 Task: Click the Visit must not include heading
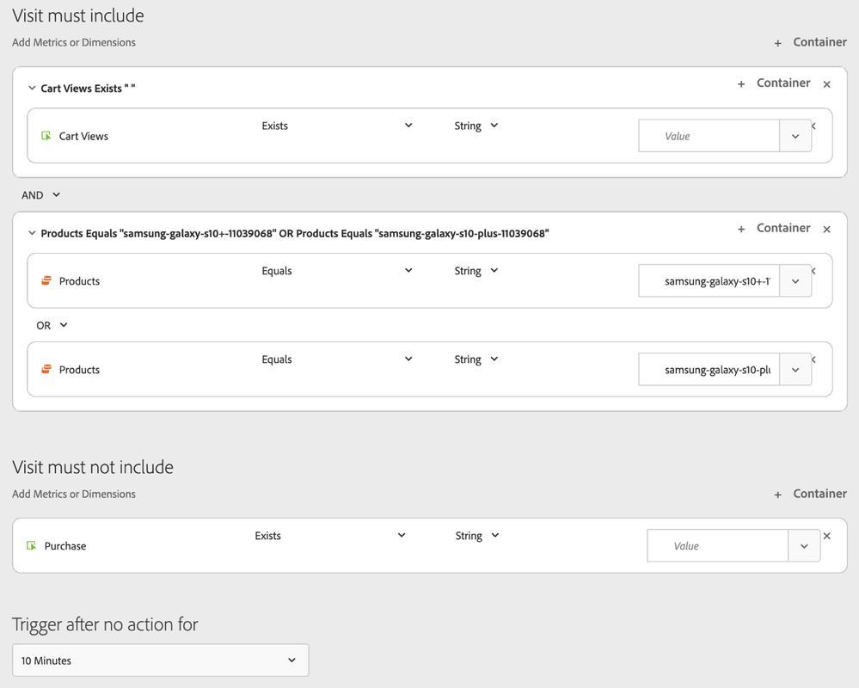pos(93,467)
